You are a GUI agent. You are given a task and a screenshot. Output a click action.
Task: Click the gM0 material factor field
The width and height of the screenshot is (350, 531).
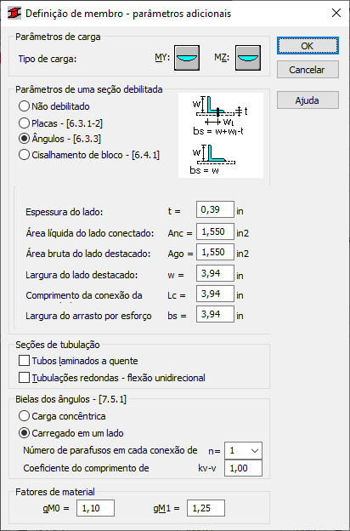pos(95,508)
